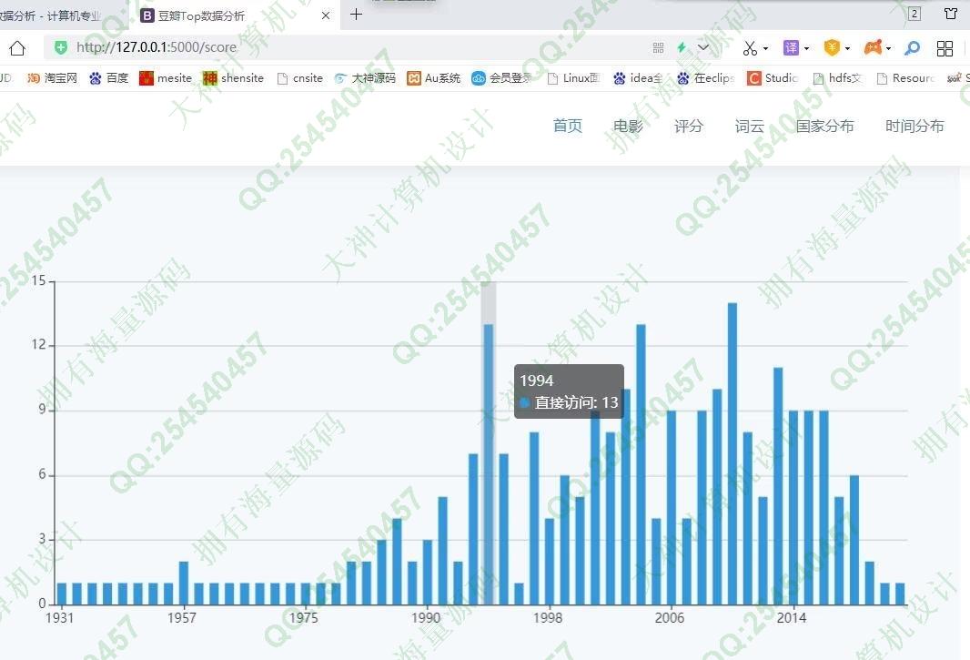Open the scissors tool dropdown arrow
The width and height of the screenshot is (970, 660).
coord(766,48)
